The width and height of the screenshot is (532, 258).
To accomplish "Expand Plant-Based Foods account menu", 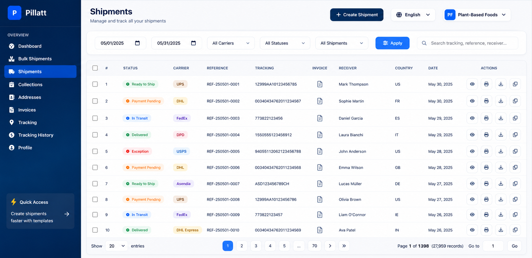I will tap(477, 15).
